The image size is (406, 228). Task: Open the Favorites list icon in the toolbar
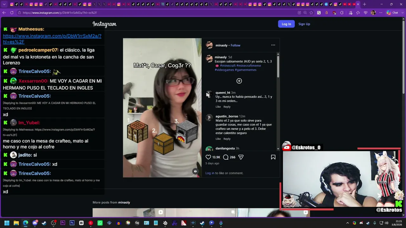point(358,13)
